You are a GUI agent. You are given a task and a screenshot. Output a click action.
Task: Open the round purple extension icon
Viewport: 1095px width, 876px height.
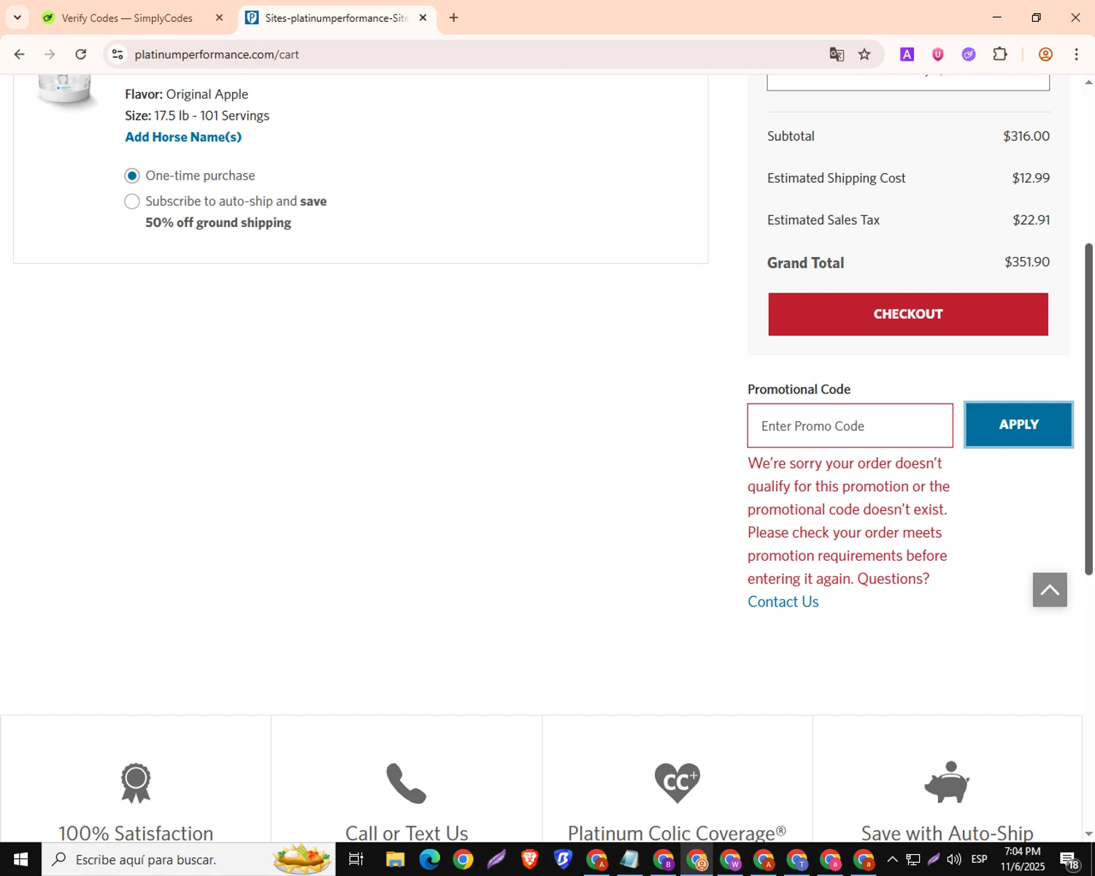pyautogui.click(x=969, y=54)
